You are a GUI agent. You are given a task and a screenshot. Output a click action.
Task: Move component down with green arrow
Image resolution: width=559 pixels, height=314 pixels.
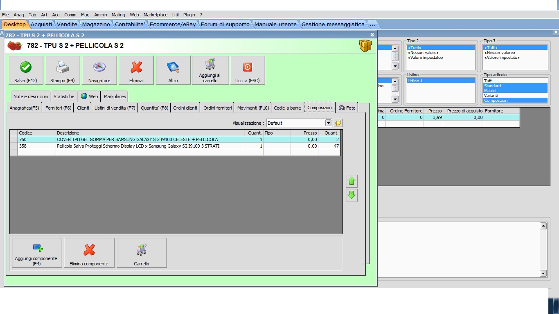352,195
